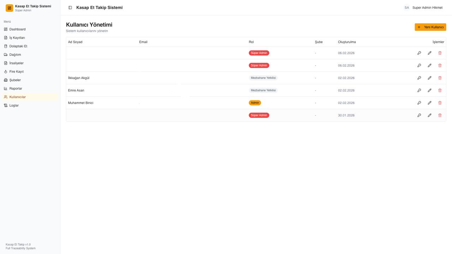Click Super Admin Hikmet user name

[x=427, y=7]
